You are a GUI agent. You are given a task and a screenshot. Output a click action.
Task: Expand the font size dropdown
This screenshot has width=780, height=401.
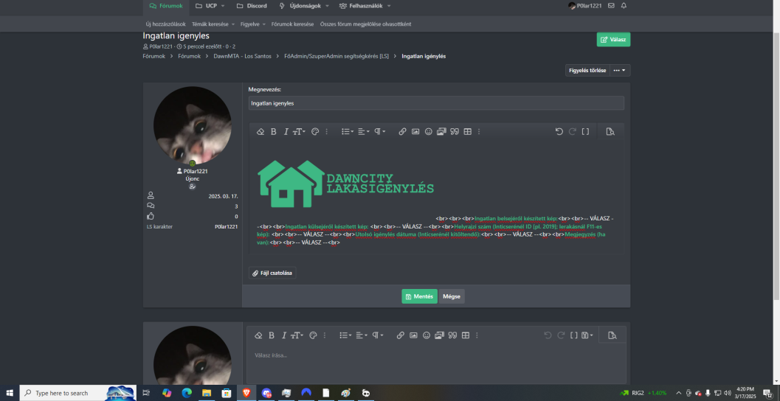tap(299, 132)
